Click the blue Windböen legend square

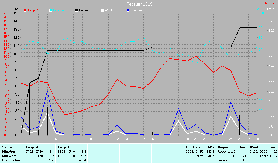(x=128, y=10)
